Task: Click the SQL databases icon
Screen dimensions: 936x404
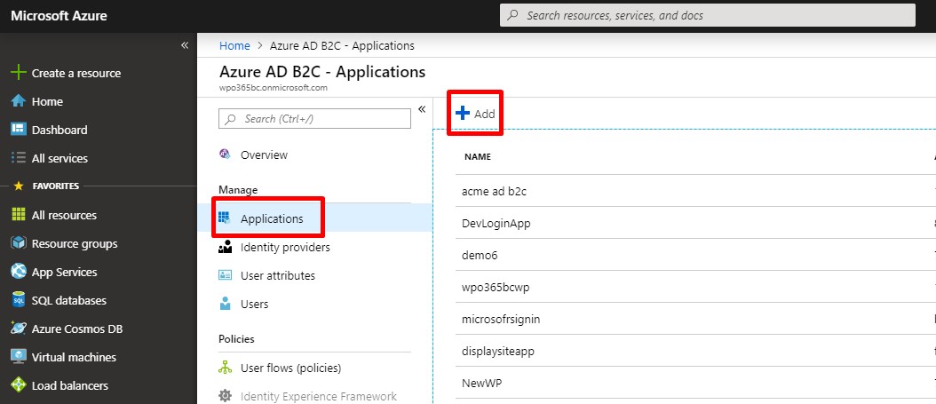Action: (x=19, y=300)
